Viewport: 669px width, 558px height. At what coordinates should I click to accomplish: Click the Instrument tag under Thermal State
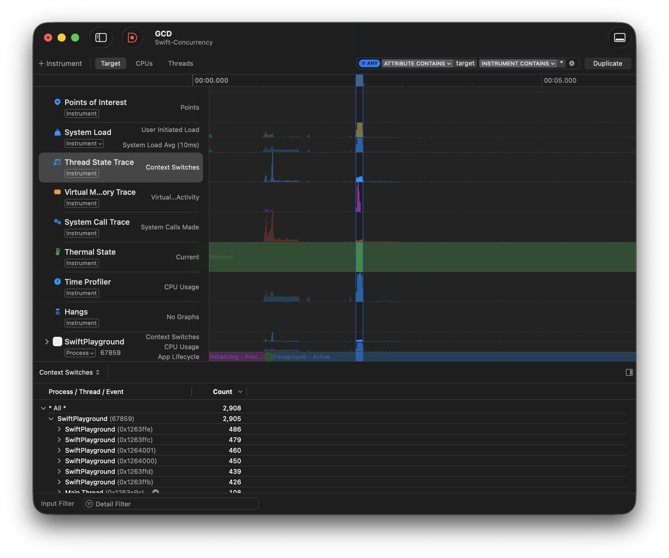click(82, 263)
